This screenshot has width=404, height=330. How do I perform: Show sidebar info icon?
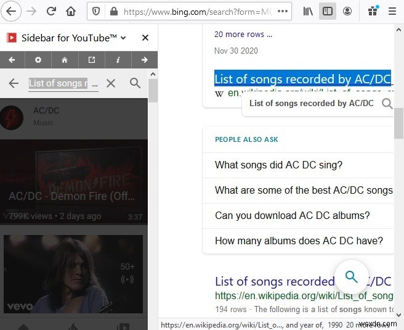click(118, 60)
